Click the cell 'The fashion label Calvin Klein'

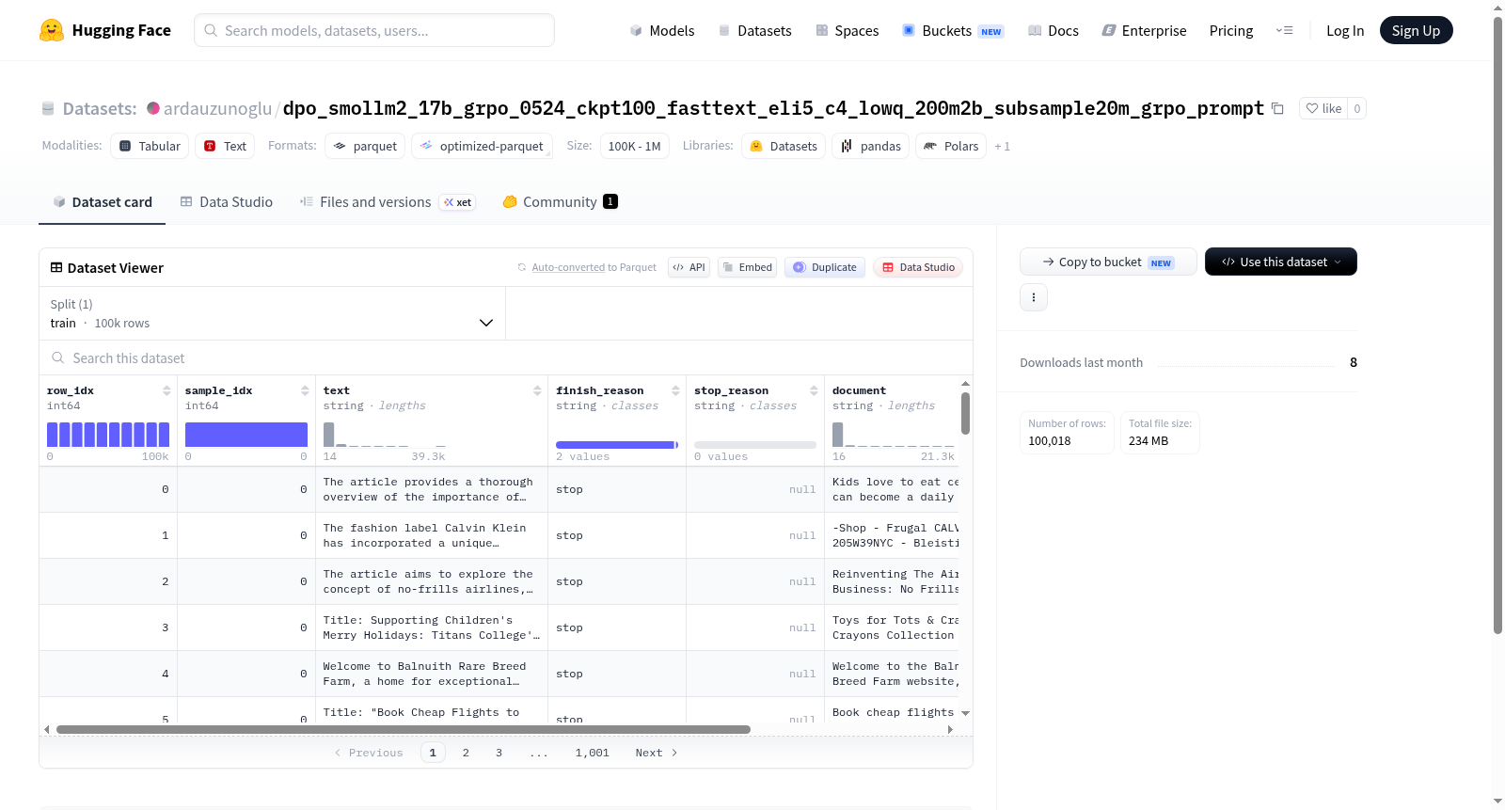432,535
